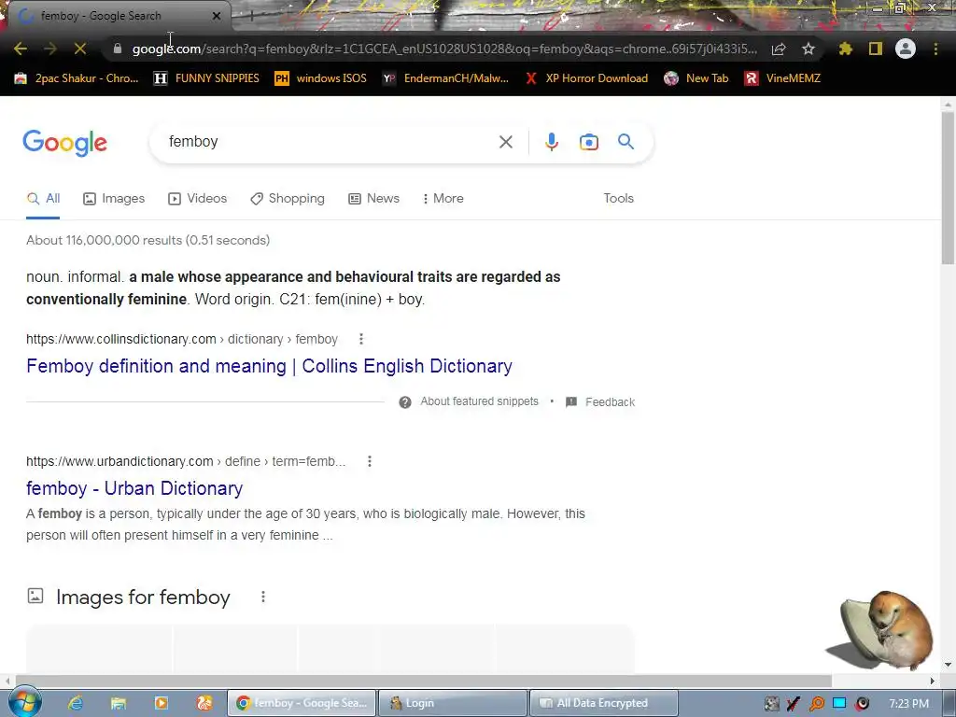Click into the Google search box
Image resolution: width=956 pixels, height=717 pixels.
(330, 142)
